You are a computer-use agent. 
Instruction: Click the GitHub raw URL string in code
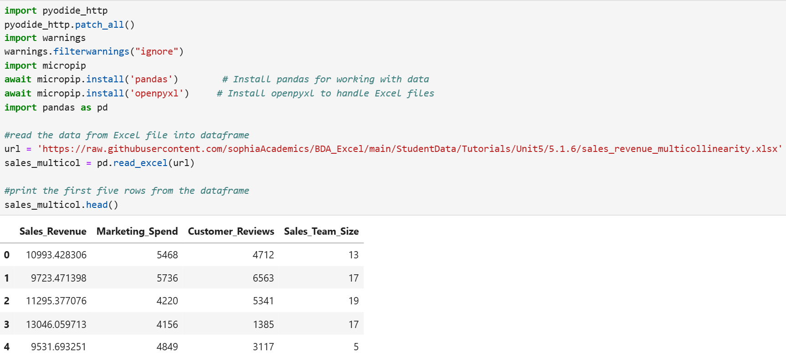[x=410, y=149]
